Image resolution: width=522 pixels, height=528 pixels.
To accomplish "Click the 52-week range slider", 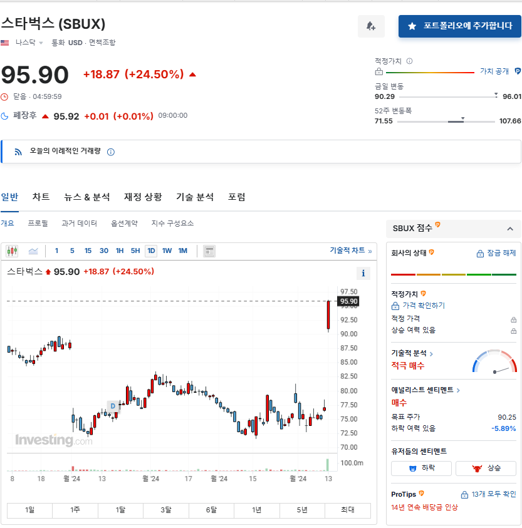I will 446,122.
